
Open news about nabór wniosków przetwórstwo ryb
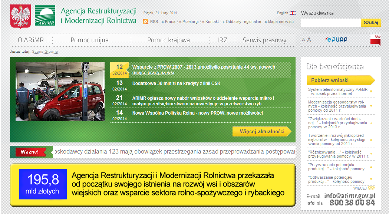pos(203,101)
